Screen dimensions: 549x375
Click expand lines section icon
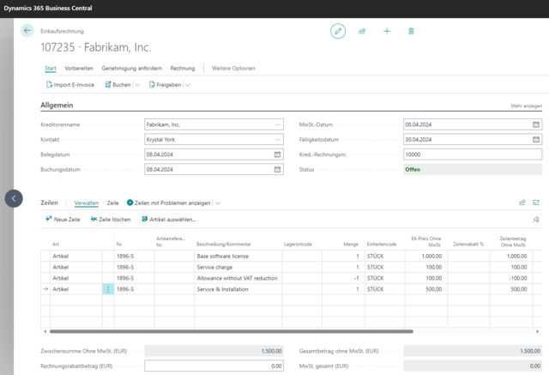pyautogui.click(x=536, y=203)
